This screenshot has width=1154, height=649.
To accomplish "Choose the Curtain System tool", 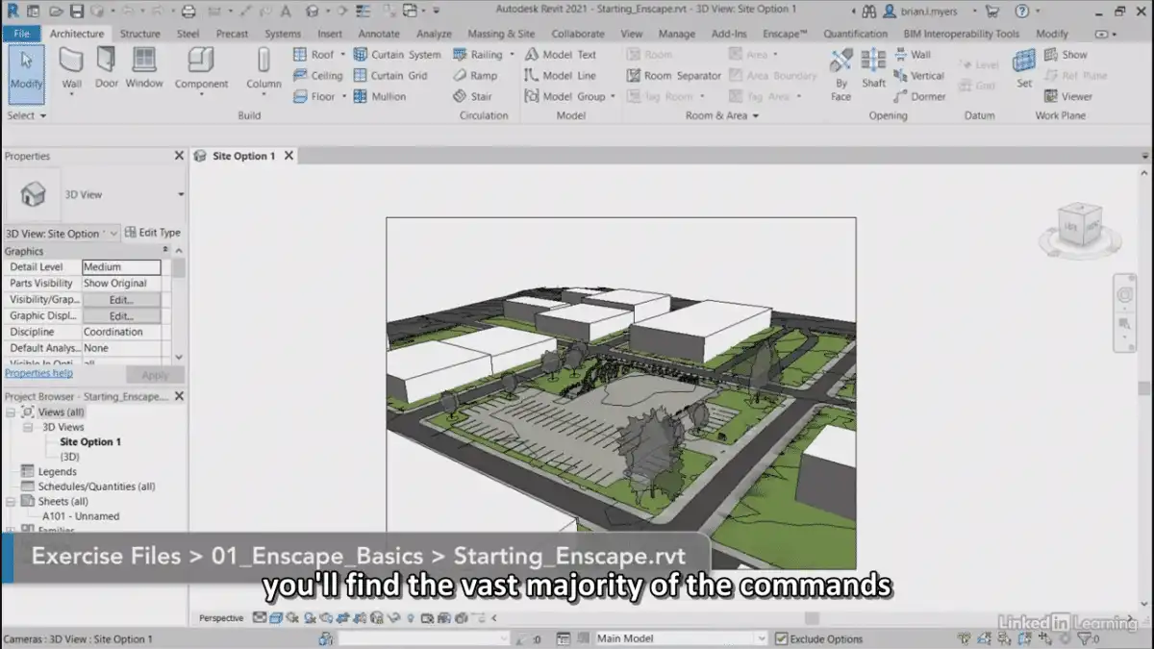I will [397, 55].
